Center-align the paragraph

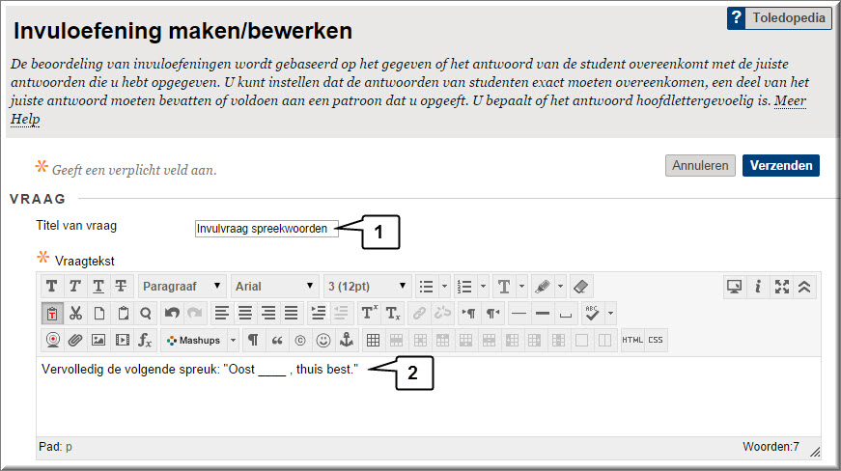click(245, 313)
